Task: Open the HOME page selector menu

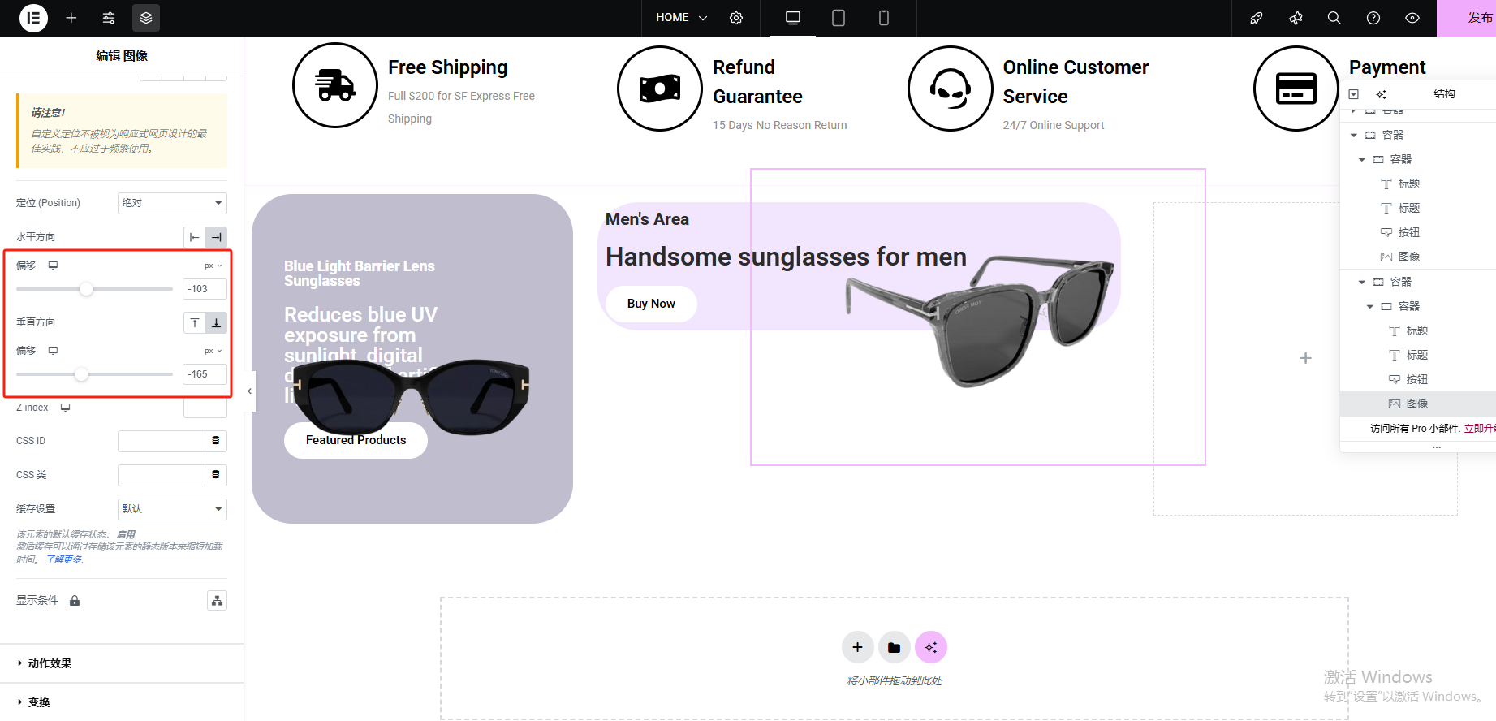Action: [682, 18]
